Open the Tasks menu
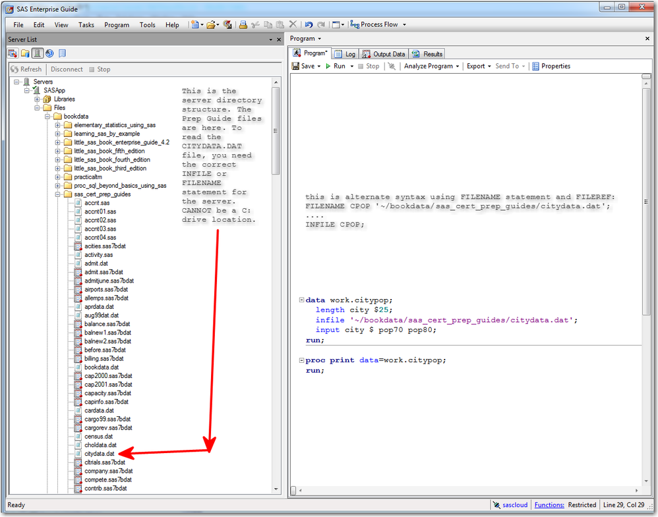Viewport: 658px width, 517px height. coord(86,25)
